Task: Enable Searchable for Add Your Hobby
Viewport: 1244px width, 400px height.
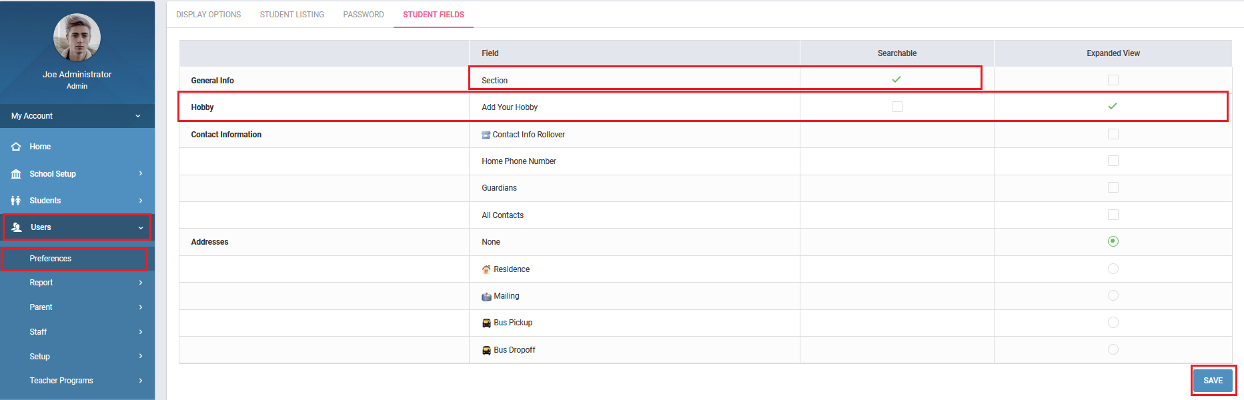Action: [x=897, y=107]
